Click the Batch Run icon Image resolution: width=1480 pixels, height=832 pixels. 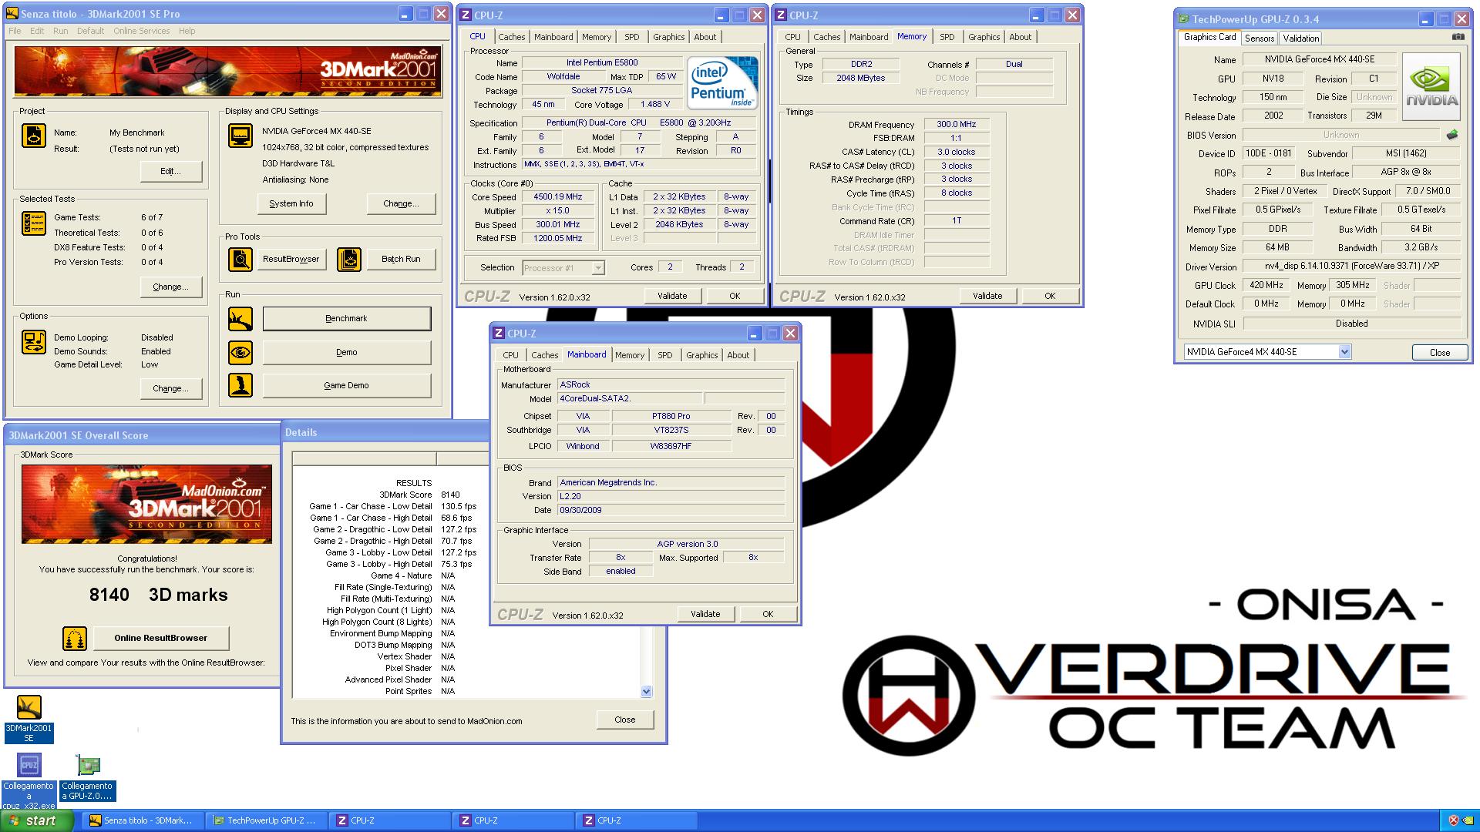(x=349, y=260)
